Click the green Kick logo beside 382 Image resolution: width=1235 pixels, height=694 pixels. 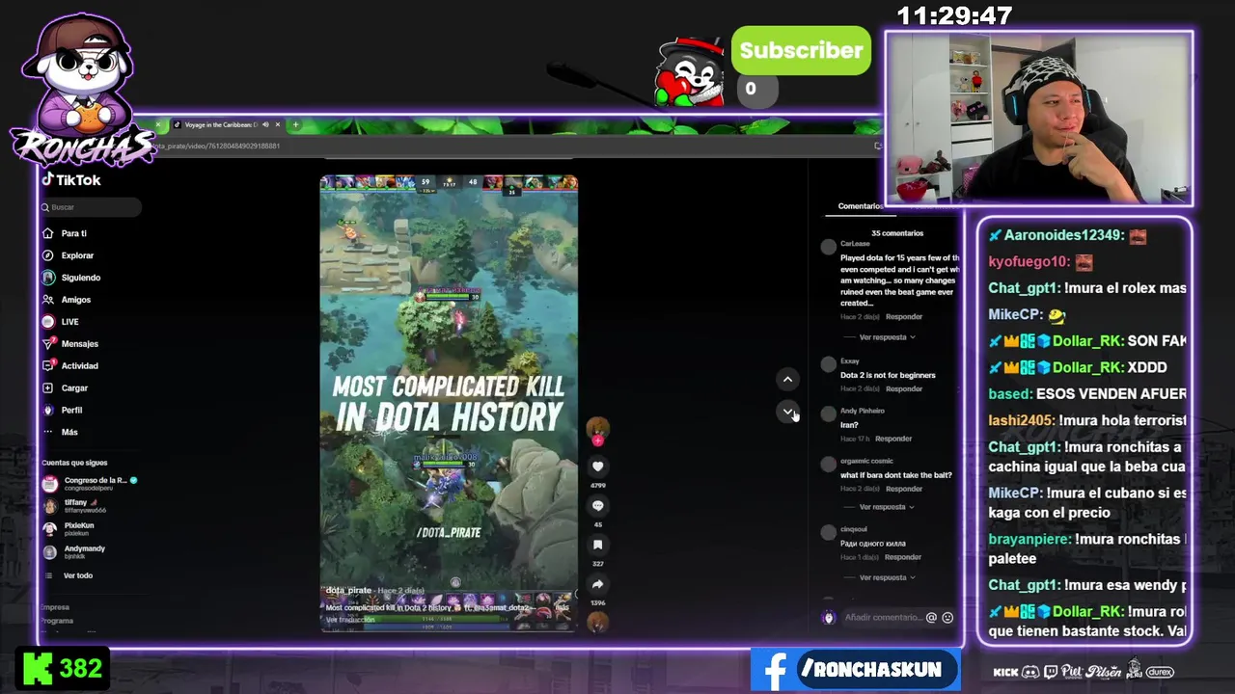[38, 668]
